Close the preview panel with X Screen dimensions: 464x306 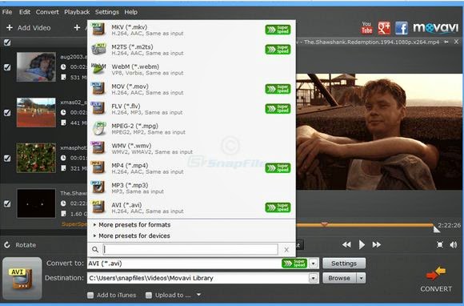[x=456, y=42]
